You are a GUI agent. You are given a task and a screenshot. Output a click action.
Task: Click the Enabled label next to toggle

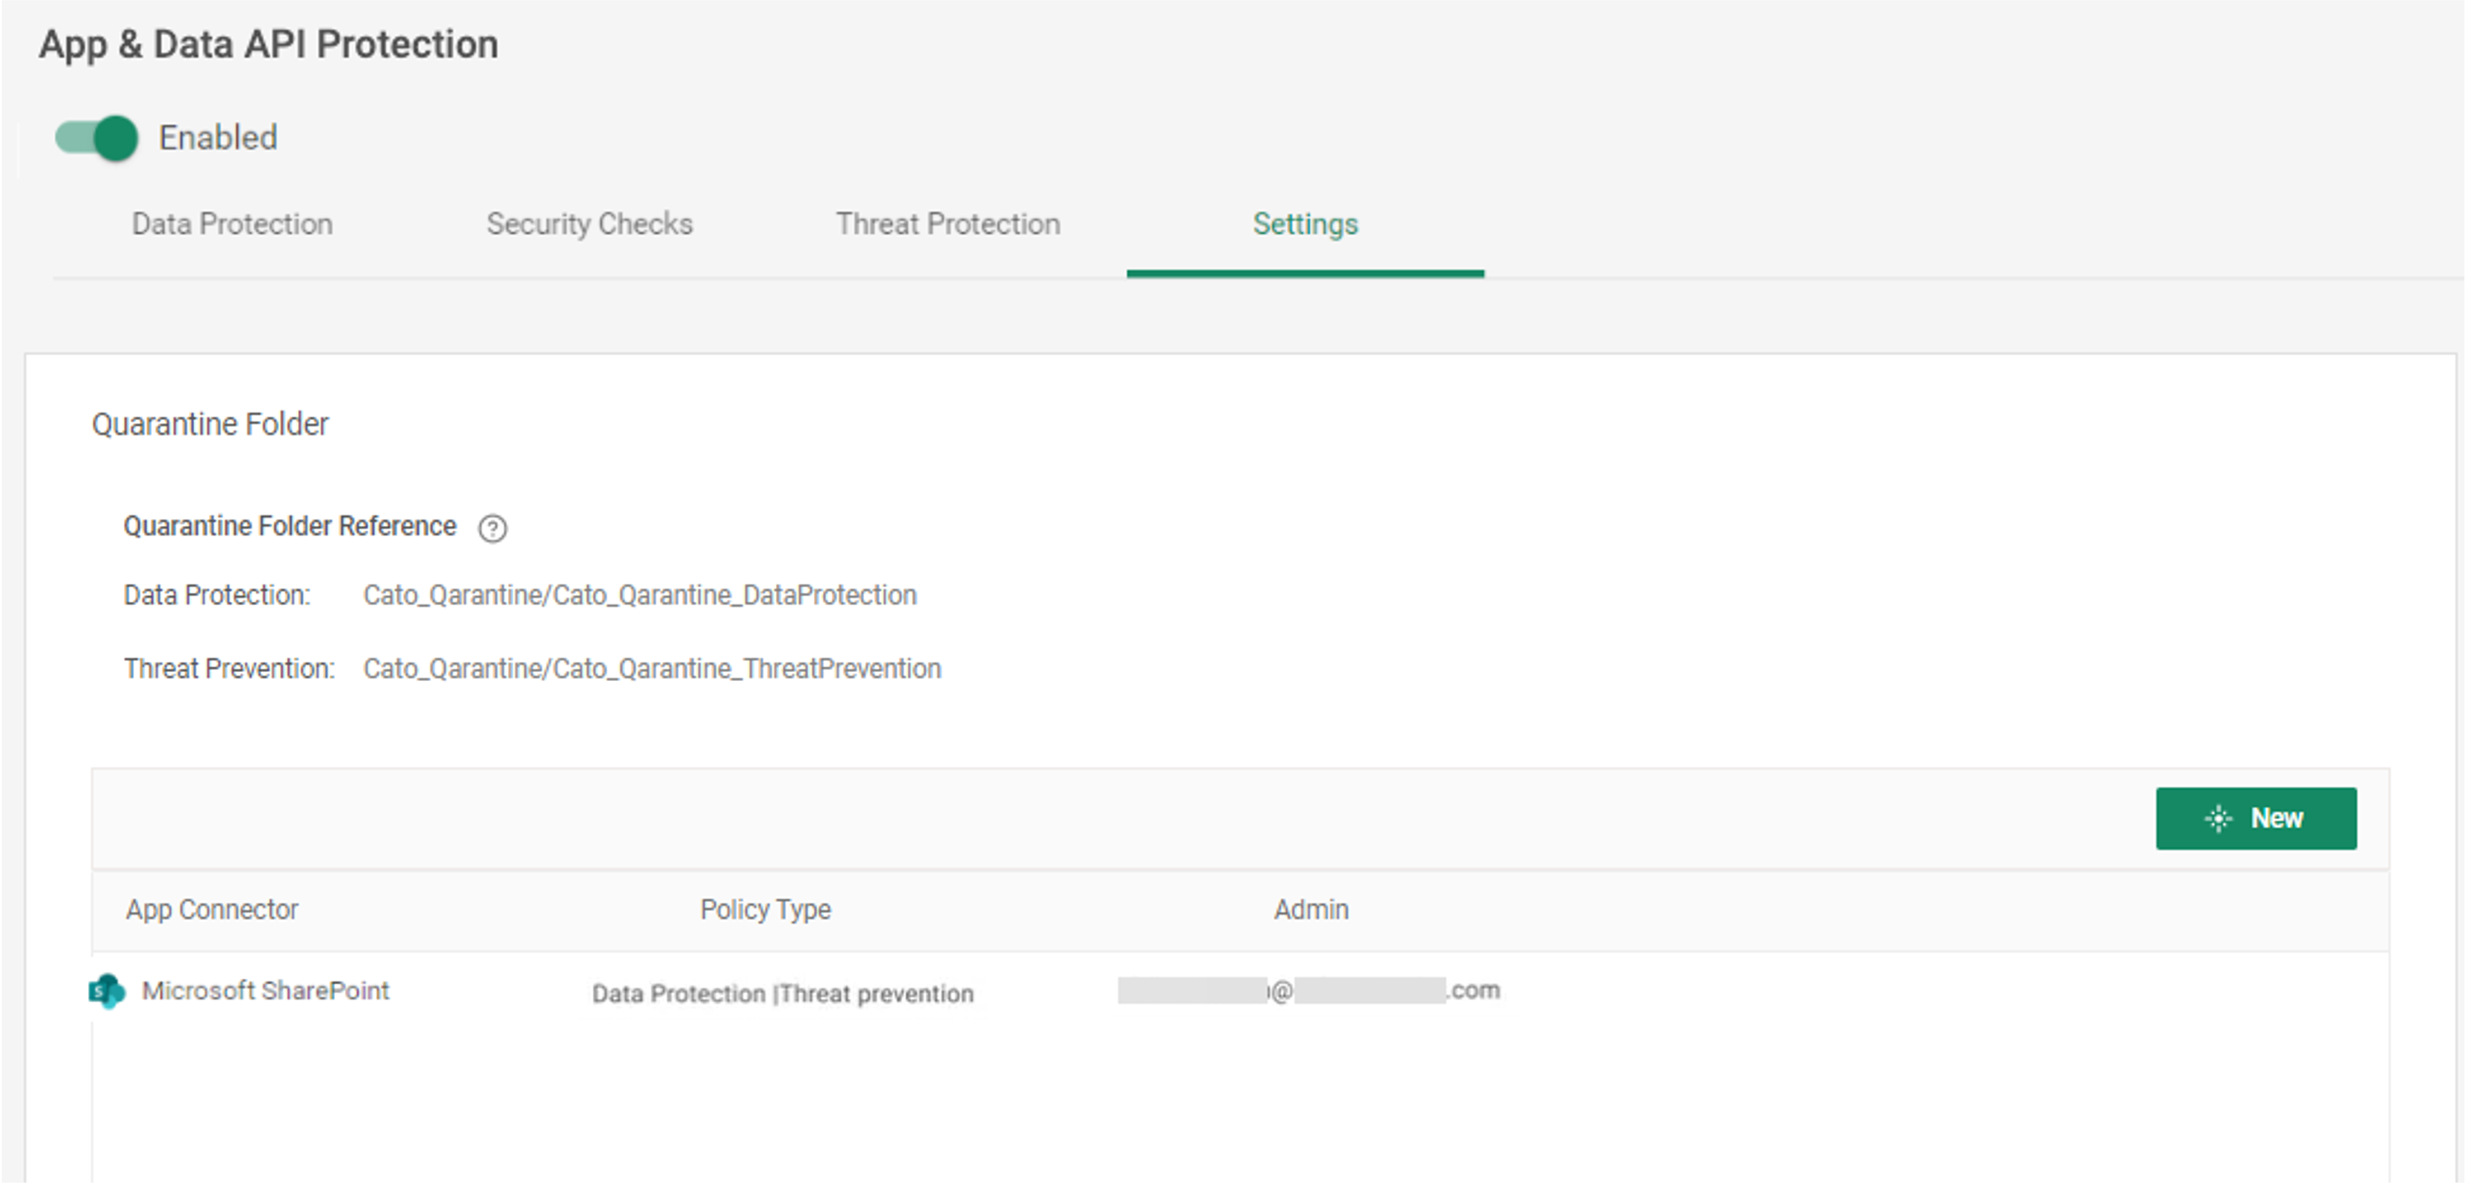pyautogui.click(x=218, y=138)
